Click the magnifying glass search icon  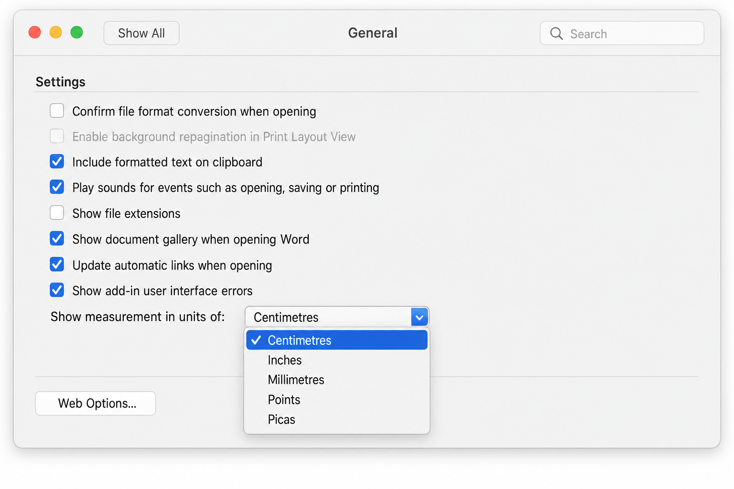(x=556, y=33)
